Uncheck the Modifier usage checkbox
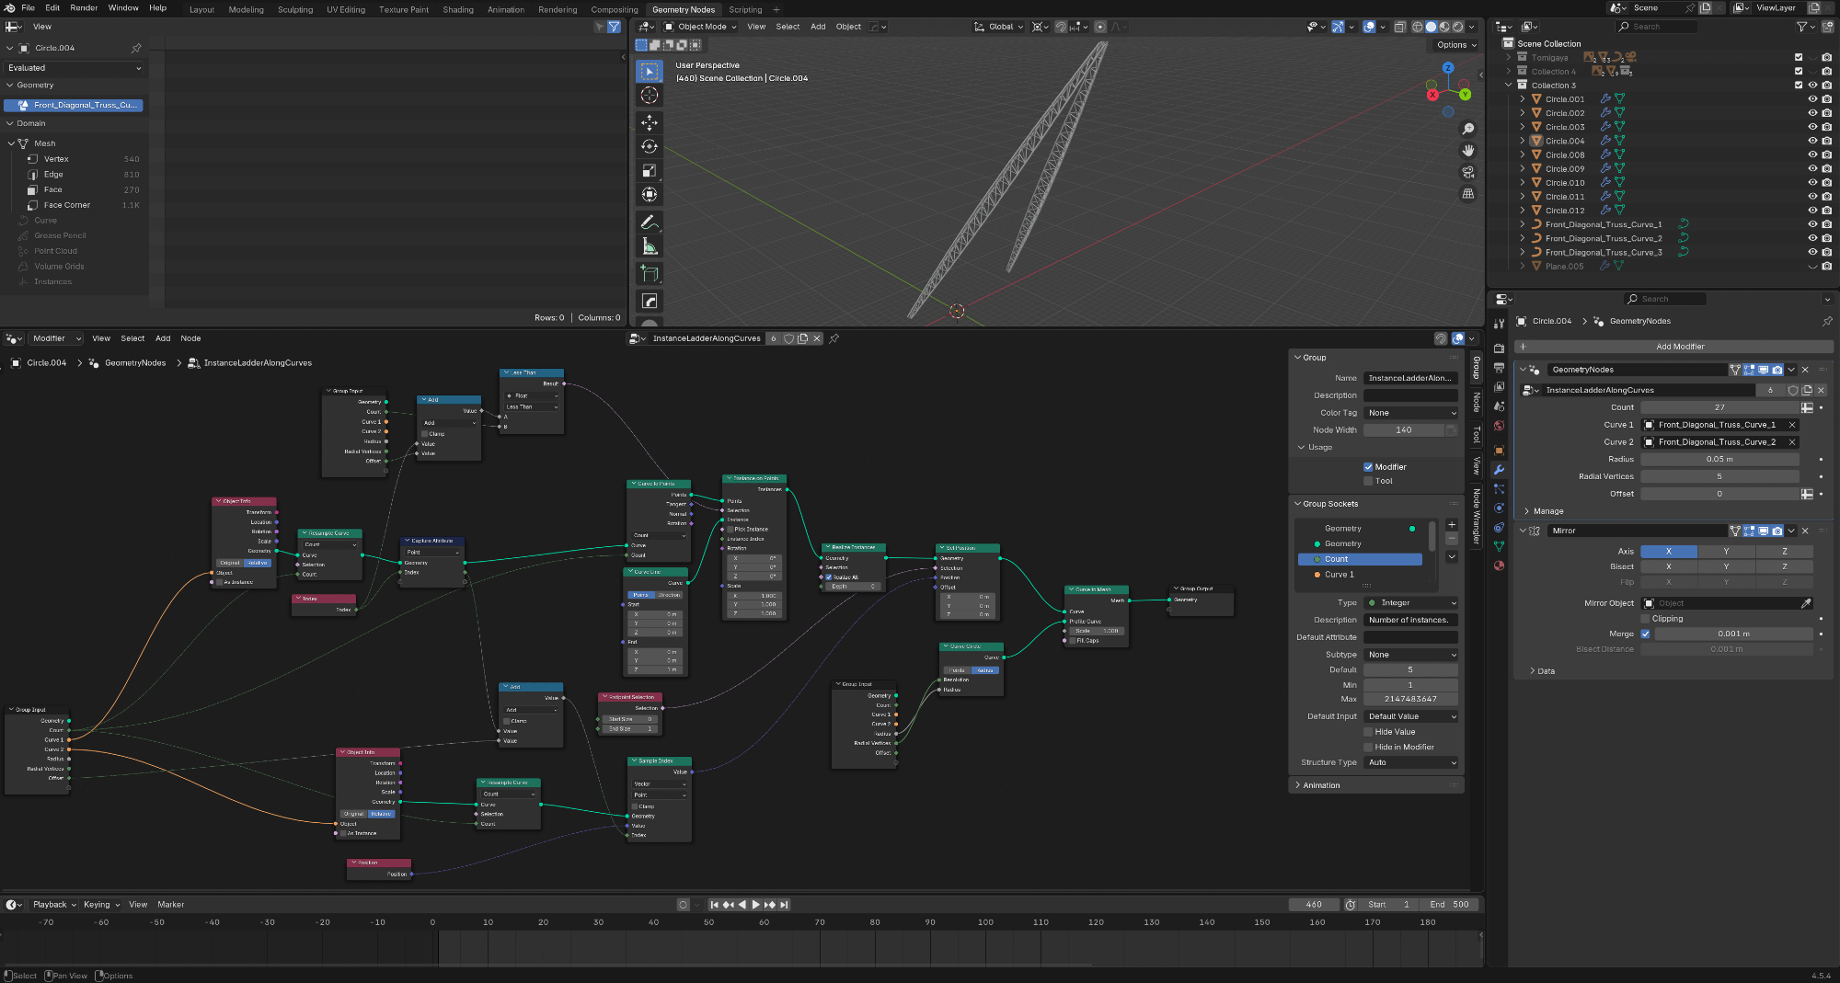This screenshot has height=983, width=1840. (x=1368, y=467)
